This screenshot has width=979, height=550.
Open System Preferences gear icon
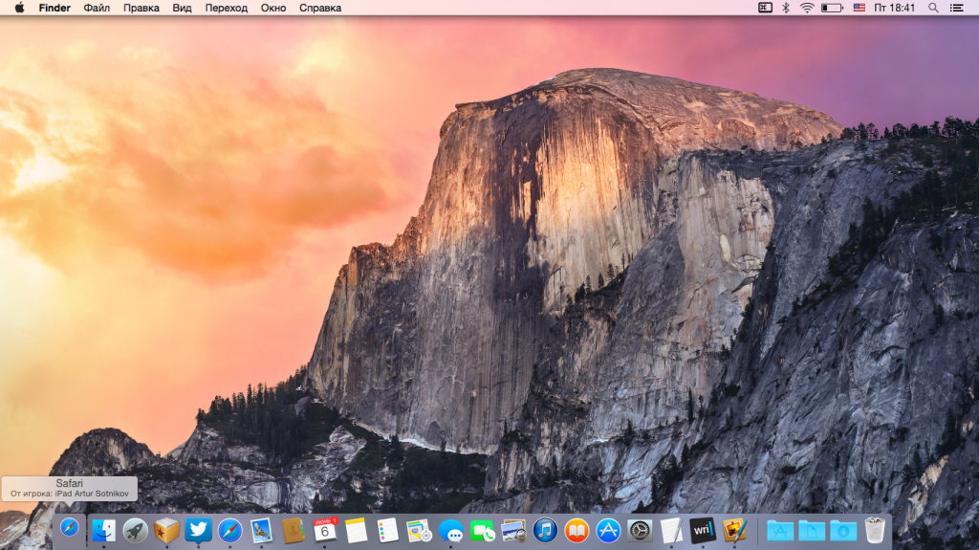point(640,530)
